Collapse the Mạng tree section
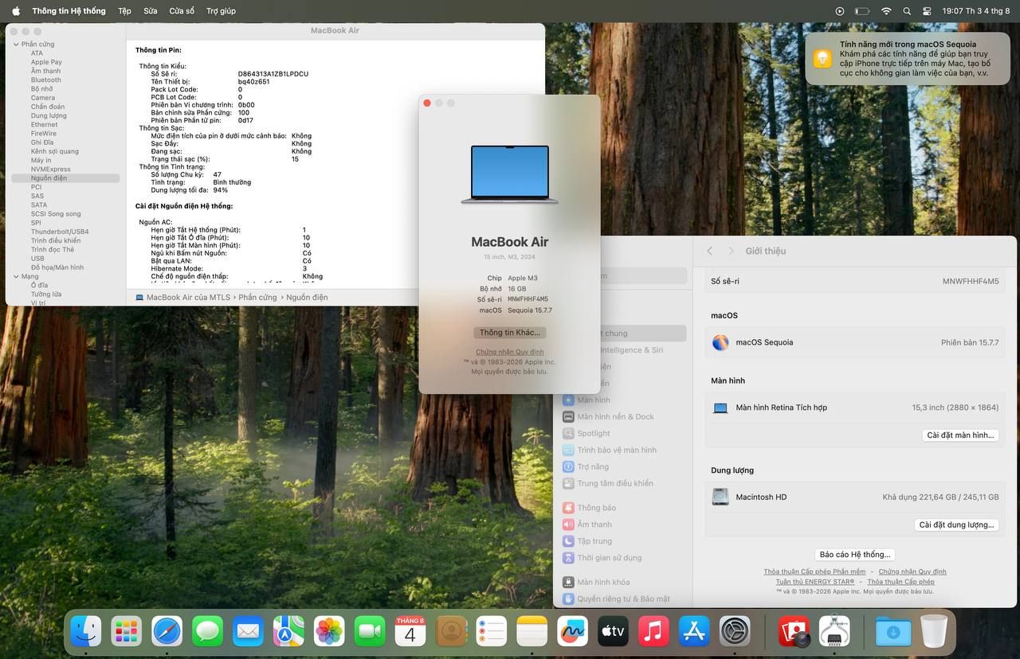The width and height of the screenshot is (1020, 659). (16, 276)
